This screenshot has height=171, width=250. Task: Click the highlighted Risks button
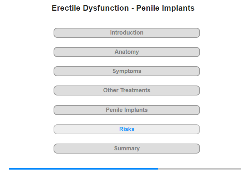[126, 129]
